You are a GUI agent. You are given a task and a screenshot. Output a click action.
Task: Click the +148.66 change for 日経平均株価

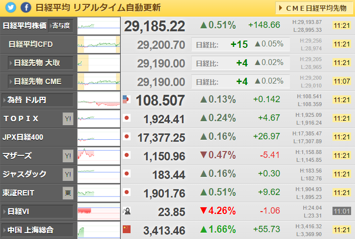pyautogui.click(x=264, y=25)
